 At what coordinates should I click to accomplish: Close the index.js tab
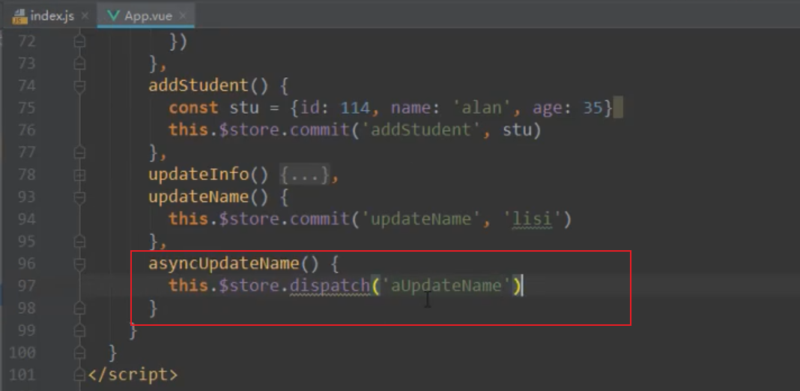(x=85, y=16)
